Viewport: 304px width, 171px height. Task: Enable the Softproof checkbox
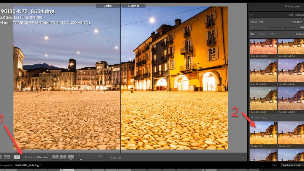click(108, 157)
